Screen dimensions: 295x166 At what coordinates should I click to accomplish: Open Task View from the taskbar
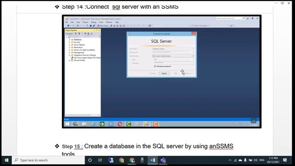coord(100,160)
